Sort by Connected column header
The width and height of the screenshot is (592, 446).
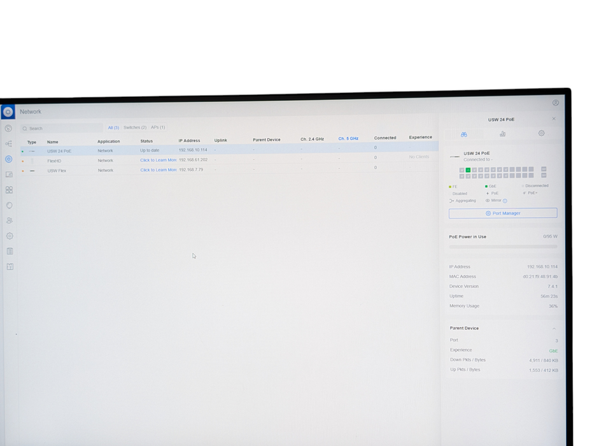click(385, 138)
